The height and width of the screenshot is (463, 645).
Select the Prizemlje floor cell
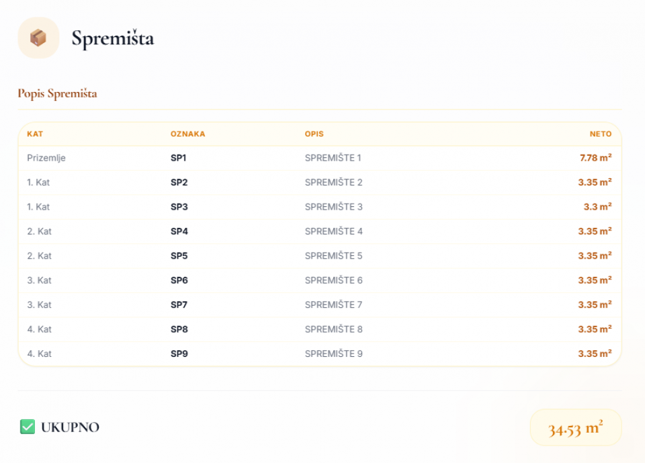pyautogui.click(x=46, y=158)
